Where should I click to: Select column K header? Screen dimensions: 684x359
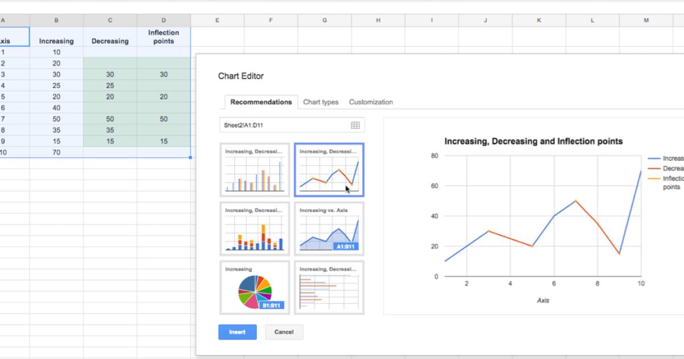pyautogui.click(x=539, y=21)
